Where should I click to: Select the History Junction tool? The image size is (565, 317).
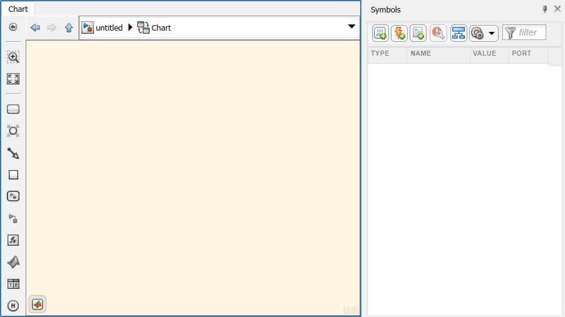pos(13,306)
